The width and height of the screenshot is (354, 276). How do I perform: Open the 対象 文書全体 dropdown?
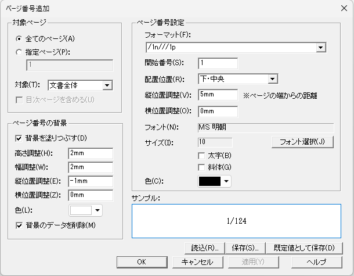coord(106,85)
